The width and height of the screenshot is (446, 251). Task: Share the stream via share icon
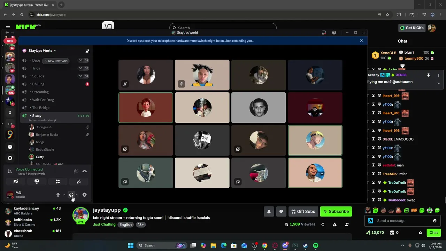[x=322, y=225]
